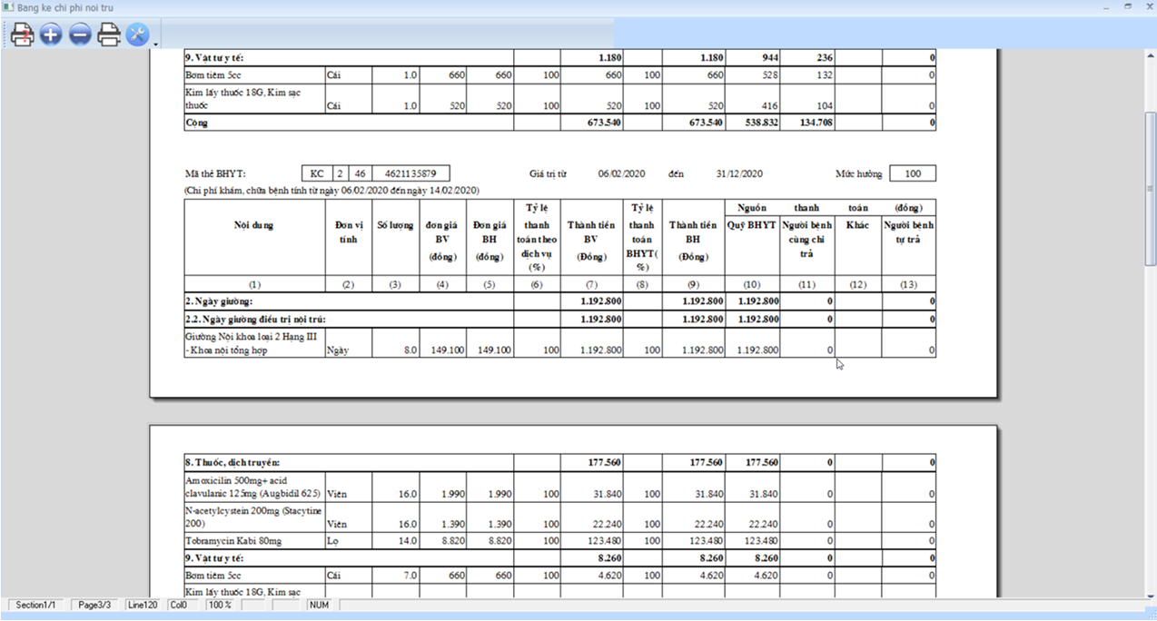
Task: Zoom out with the blue minus icon
Action: tap(80, 34)
